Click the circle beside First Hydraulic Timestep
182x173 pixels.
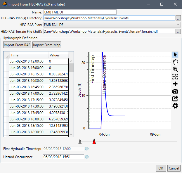[x=87, y=149]
